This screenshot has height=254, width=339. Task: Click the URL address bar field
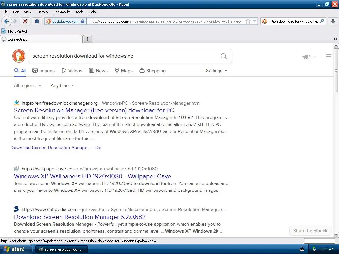[x=166, y=21]
